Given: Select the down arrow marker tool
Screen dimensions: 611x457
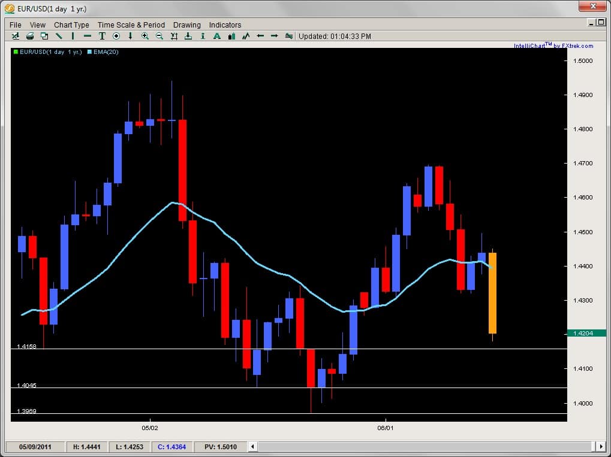Looking at the screenshot, I should pyautogui.click(x=131, y=36).
